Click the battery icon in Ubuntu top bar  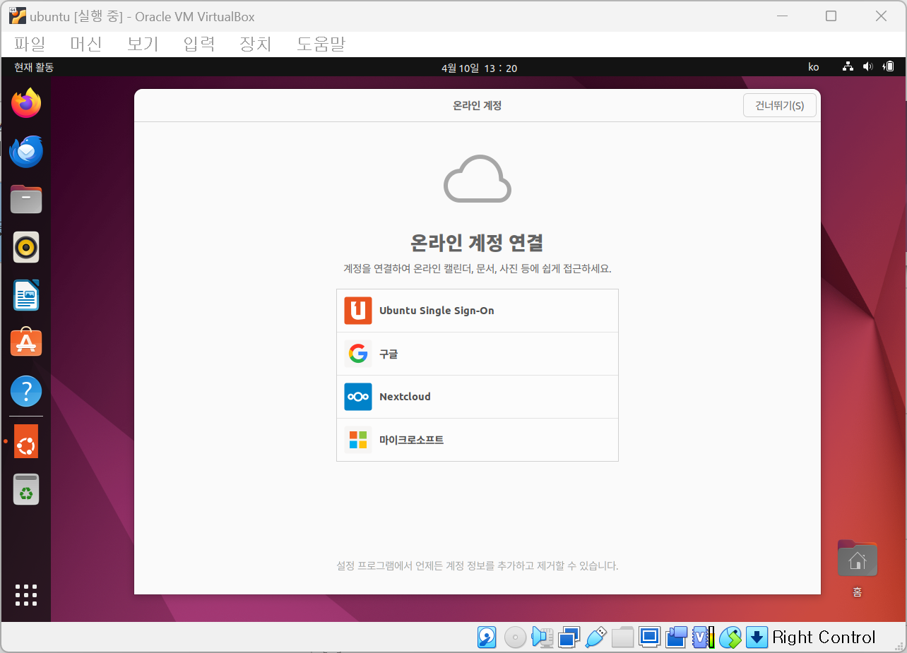click(x=889, y=67)
